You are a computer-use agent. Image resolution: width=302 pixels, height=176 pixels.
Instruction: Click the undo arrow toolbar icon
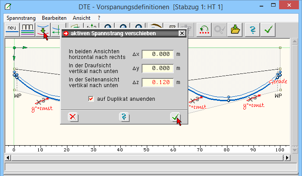pyautogui.click(x=204, y=29)
